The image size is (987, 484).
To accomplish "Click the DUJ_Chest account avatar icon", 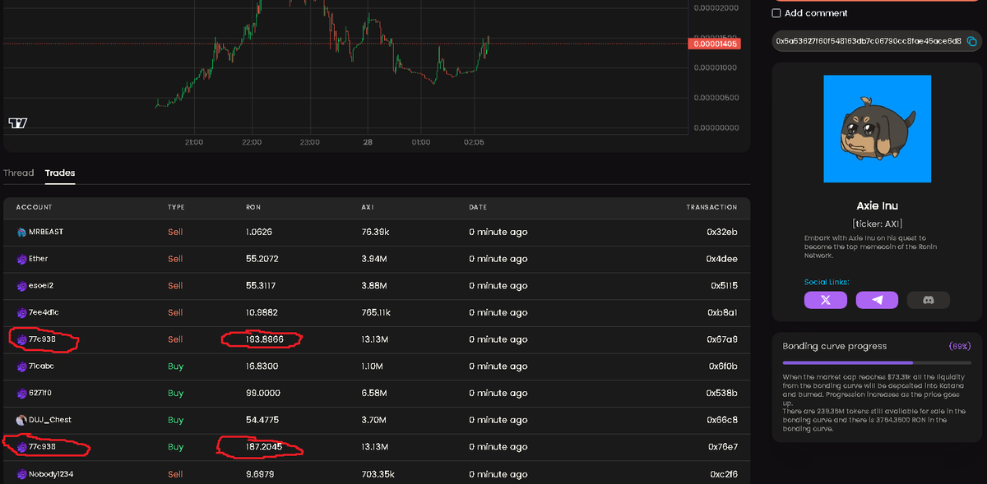I will (x=21, y=420).
